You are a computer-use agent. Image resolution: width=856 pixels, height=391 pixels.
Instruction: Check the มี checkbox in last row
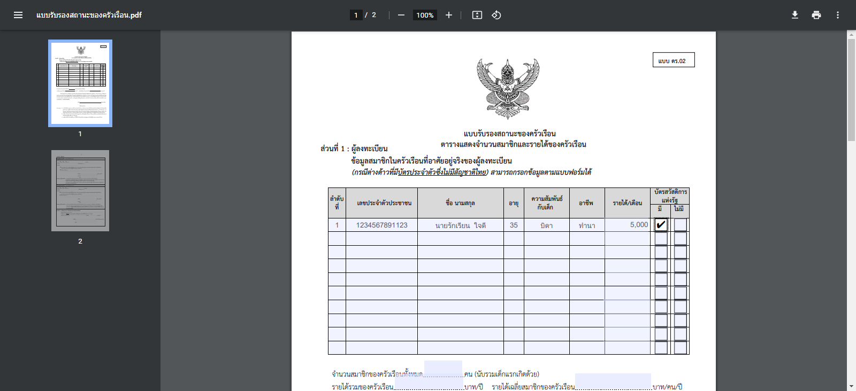(661, 348)
